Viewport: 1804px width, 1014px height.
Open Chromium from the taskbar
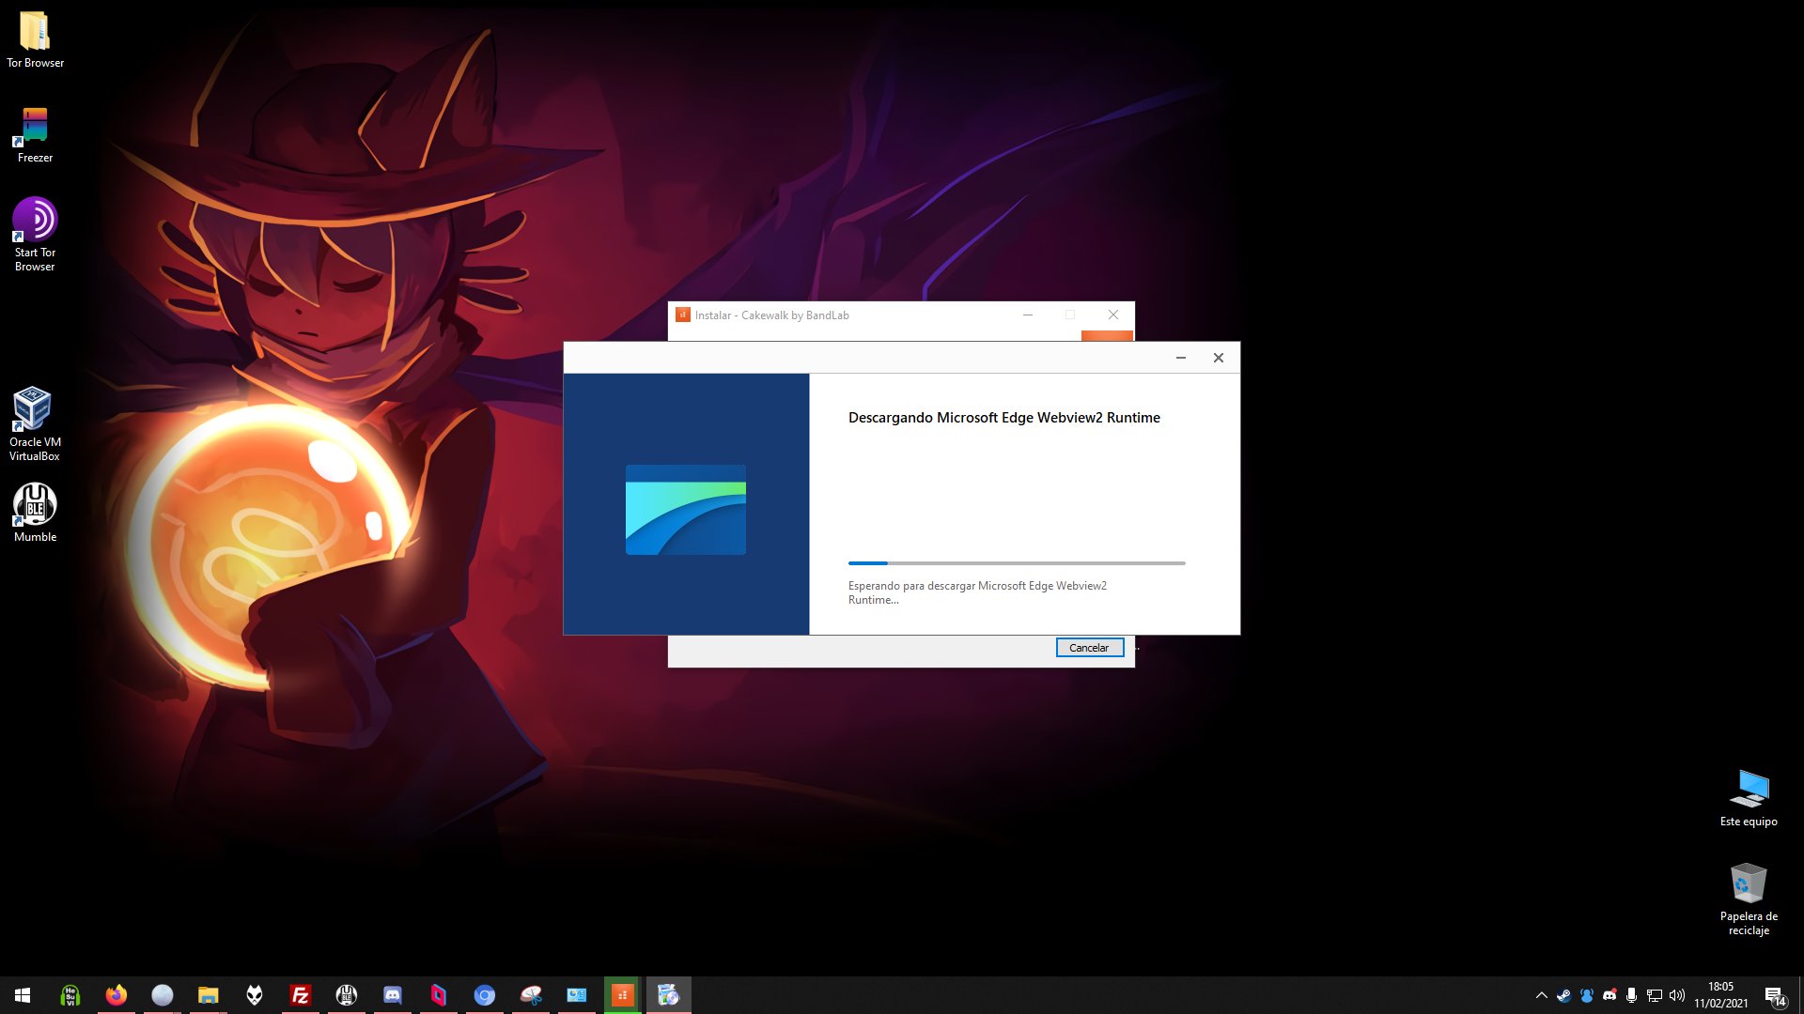point(484,995)
